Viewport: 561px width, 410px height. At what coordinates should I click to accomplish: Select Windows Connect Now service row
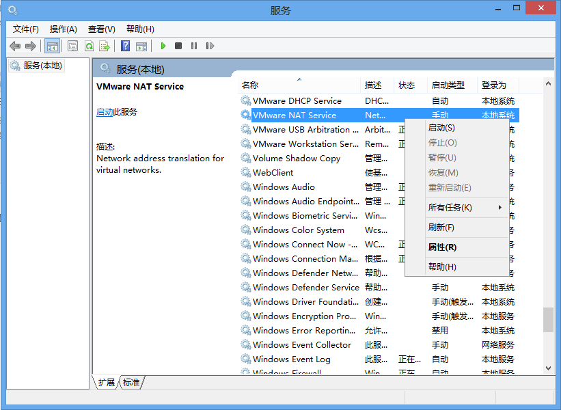(x=321, y=244)
